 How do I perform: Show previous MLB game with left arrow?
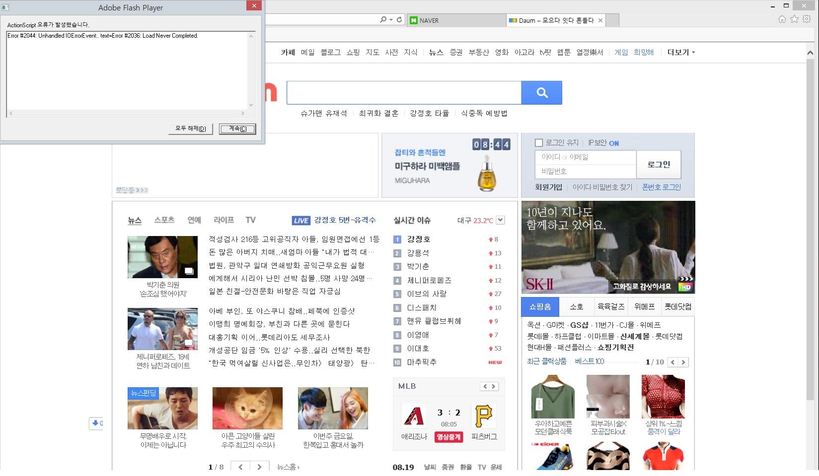485,386
